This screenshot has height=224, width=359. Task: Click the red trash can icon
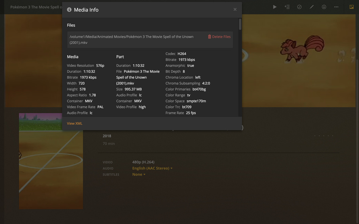[209, 36]
